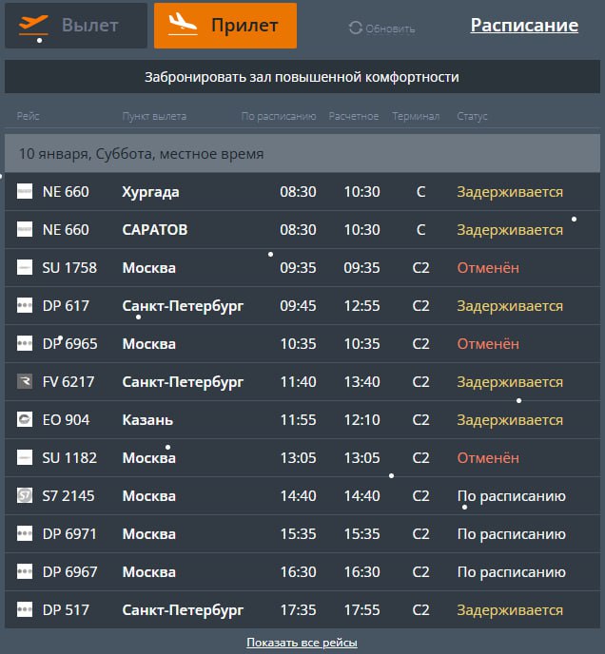Sort by the Статус column header

click(x=472, y=117)
